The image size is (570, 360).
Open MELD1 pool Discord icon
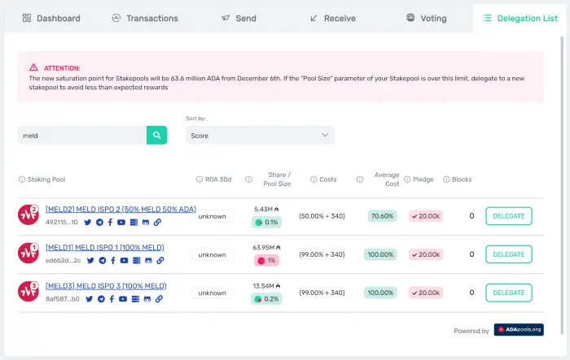point(148,260)
